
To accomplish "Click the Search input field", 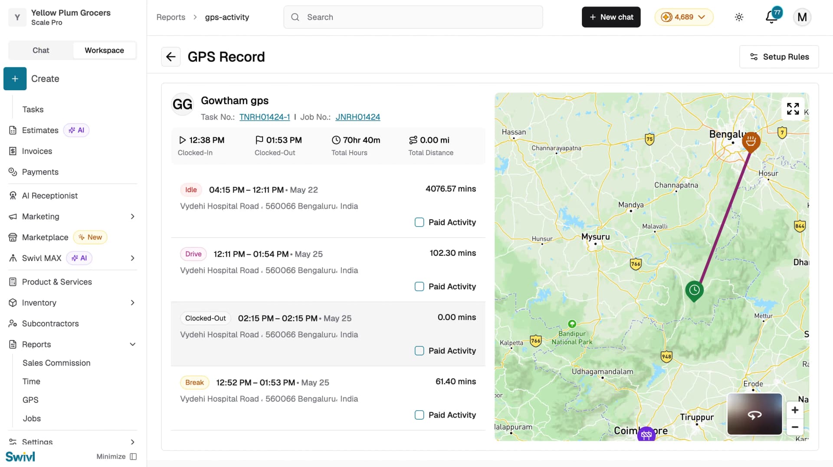I will pyautogui.click(x=413, y=17).
